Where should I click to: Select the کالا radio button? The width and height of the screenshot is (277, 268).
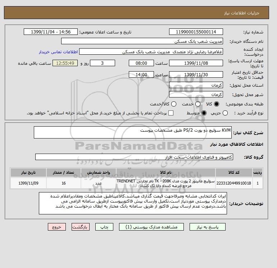(x=217, y=104)
